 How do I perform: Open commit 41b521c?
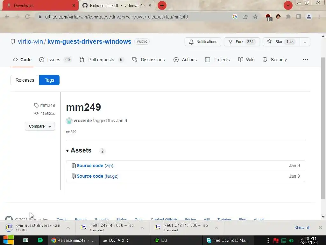pyautogui.click(x=45, y=113)
